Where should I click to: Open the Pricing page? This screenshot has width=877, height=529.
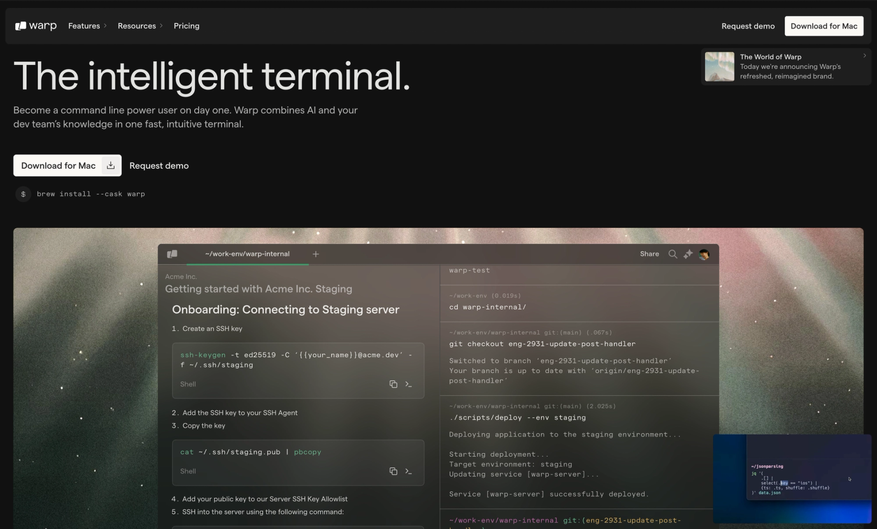click(x=186, y=26)
